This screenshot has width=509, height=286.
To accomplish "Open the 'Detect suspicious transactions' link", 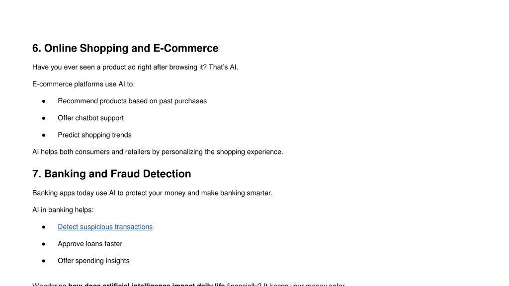I will coord(105,227).
